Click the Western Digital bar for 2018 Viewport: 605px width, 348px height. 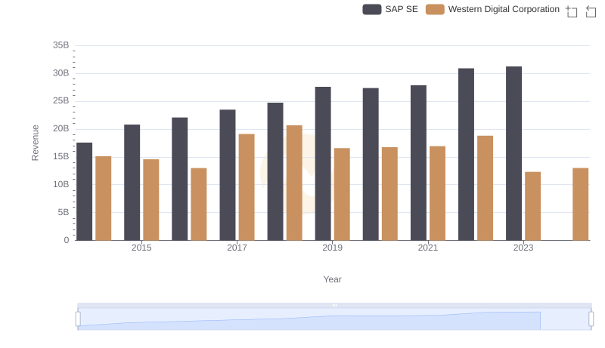point(294,183)
